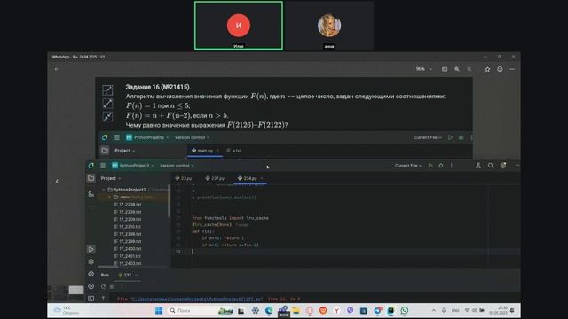Screen dimensions: 568x319
Task: Stop the running process in Run panel
Action: [x=112, y=286]
